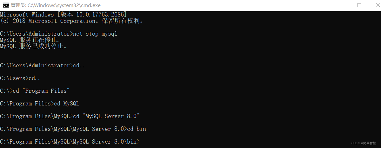This screenshot has width=381, height=148.
Task: Click the cd "MySQL Server 8.0" command line
Action: [x=70, y=116]
